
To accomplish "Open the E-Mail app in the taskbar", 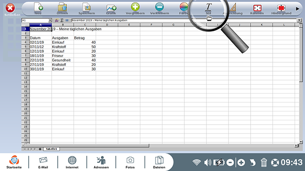I will [43, 162].
